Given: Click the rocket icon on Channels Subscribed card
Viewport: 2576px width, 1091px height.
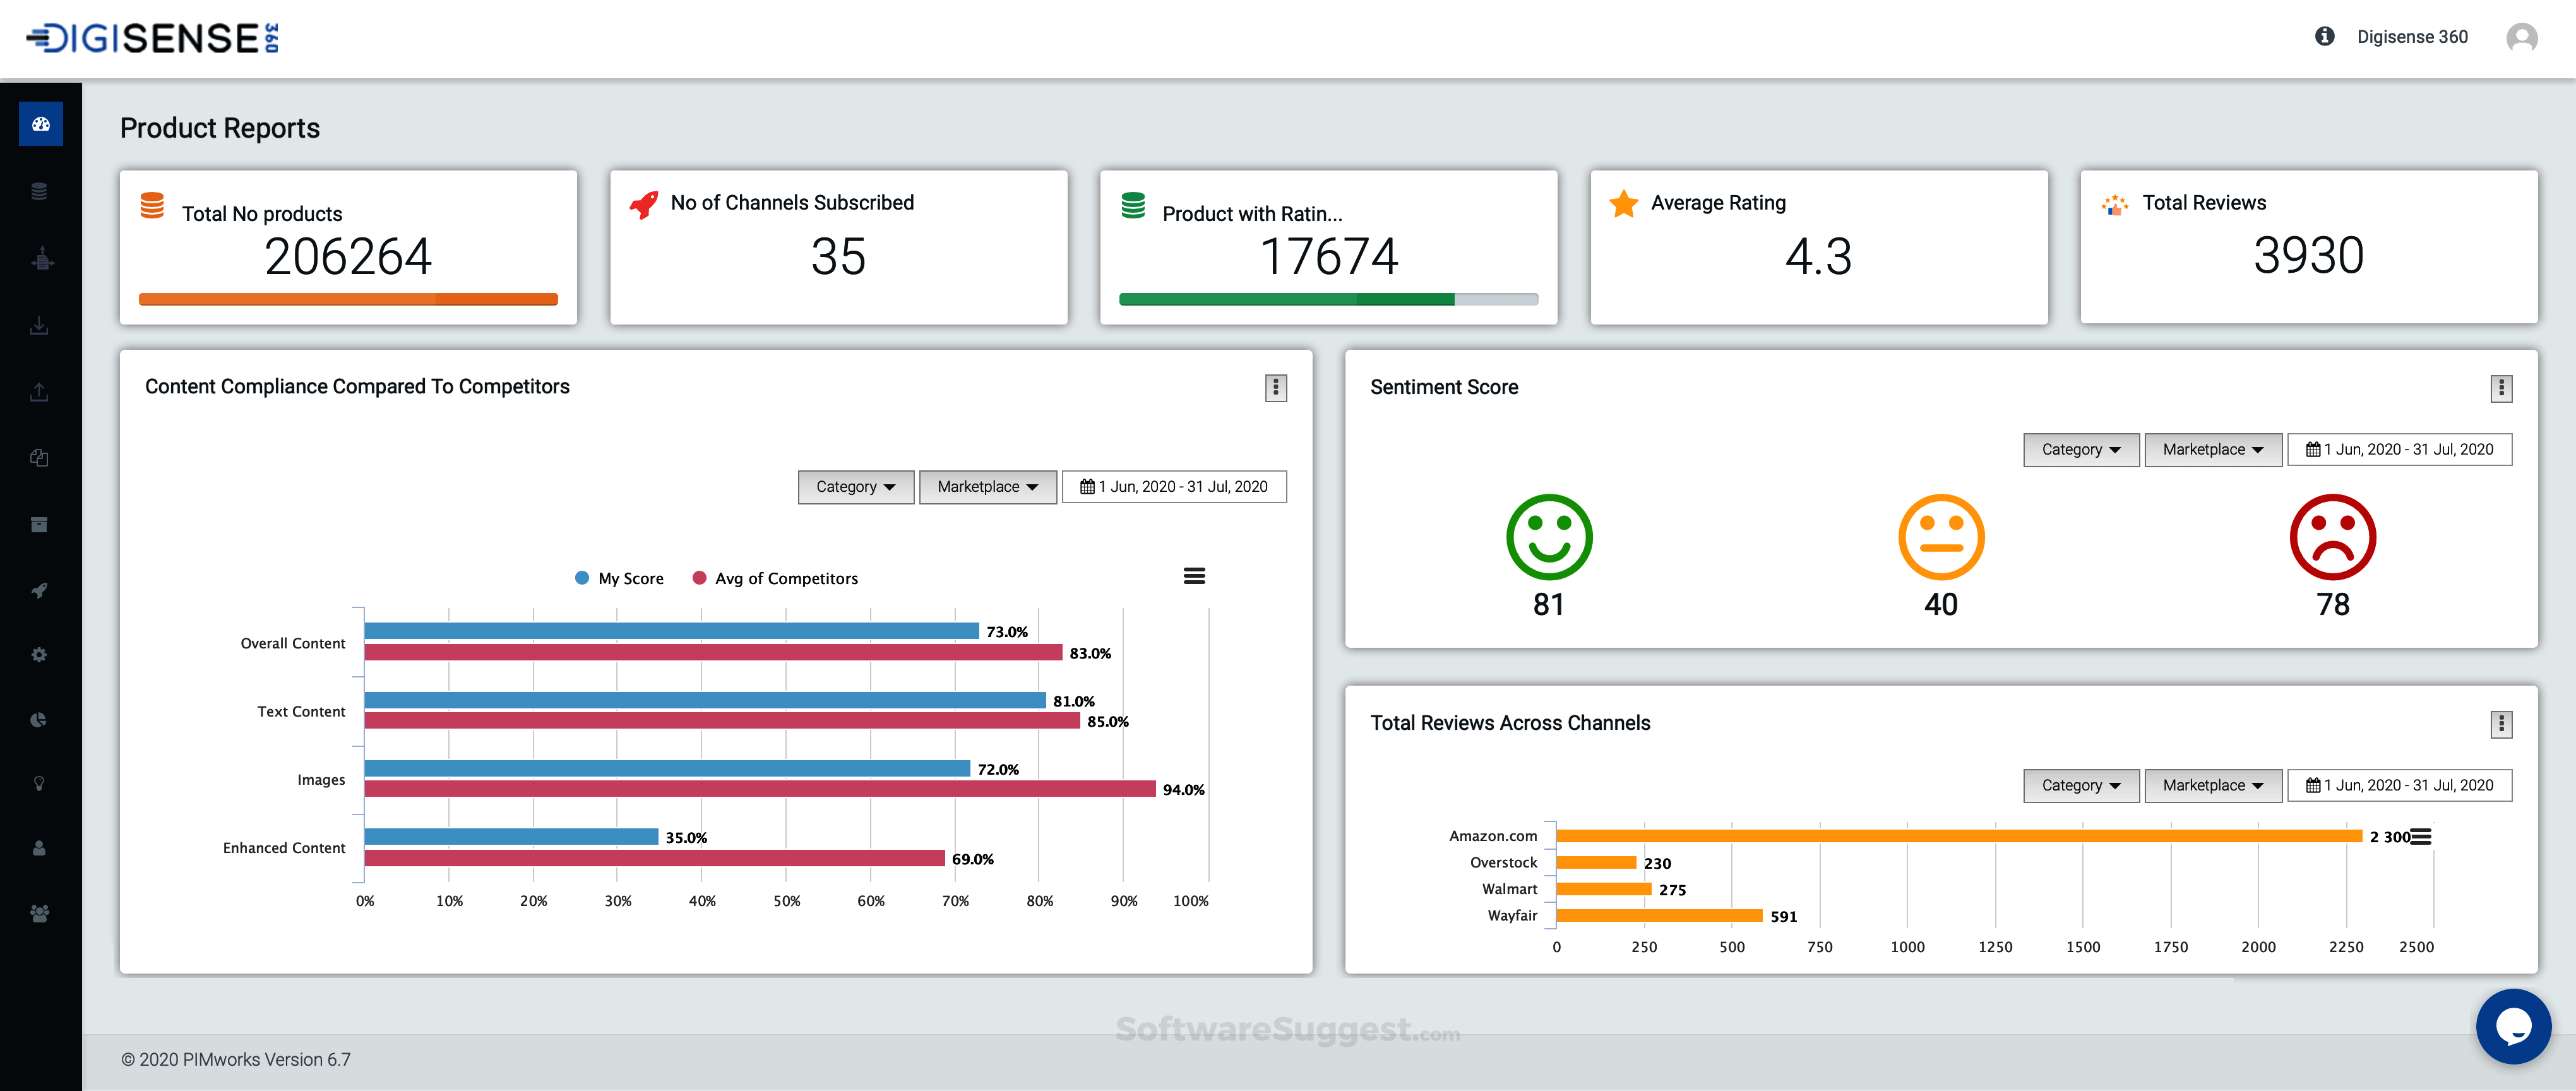Looking at the screenshot, I should point(644,205).
